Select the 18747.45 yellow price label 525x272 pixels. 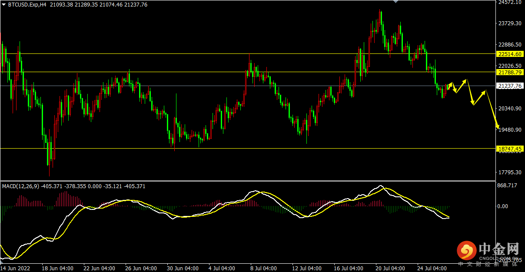coord(510,149)
